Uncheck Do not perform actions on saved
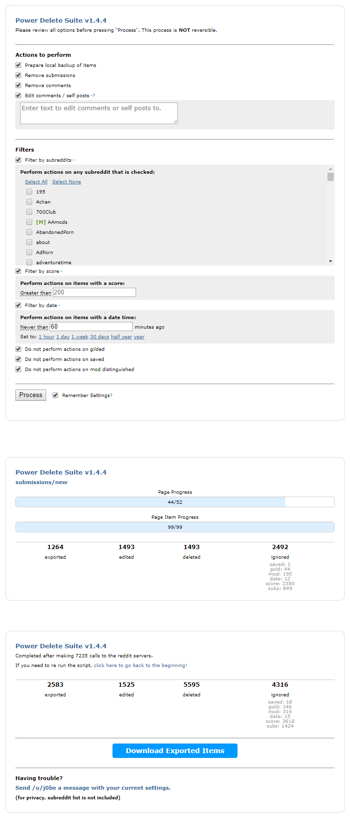 [18, 359]
